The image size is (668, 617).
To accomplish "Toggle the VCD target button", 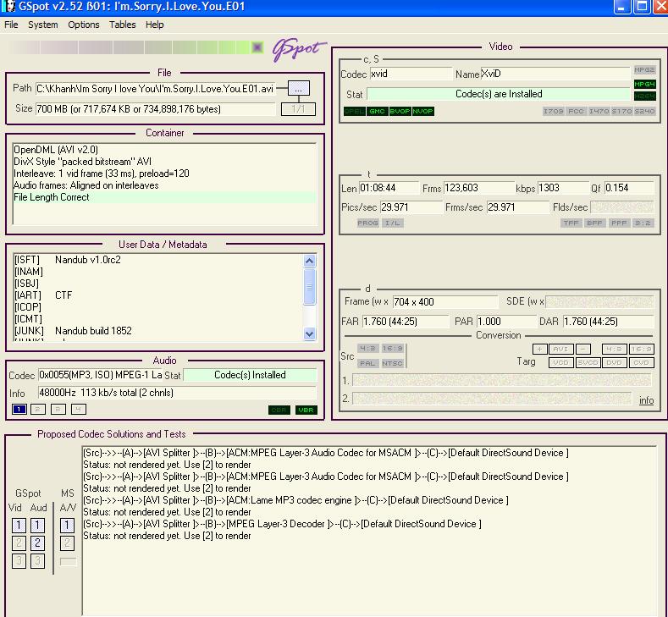I will click(x=561, y=363).
